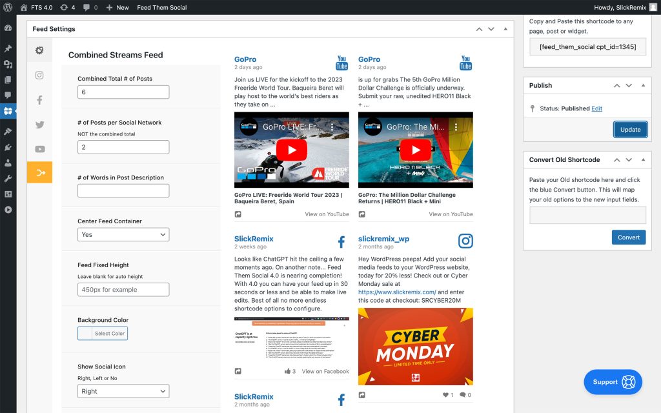The image size is (661, 413).
Task: Edit the Published status
Action: (596, 108)
